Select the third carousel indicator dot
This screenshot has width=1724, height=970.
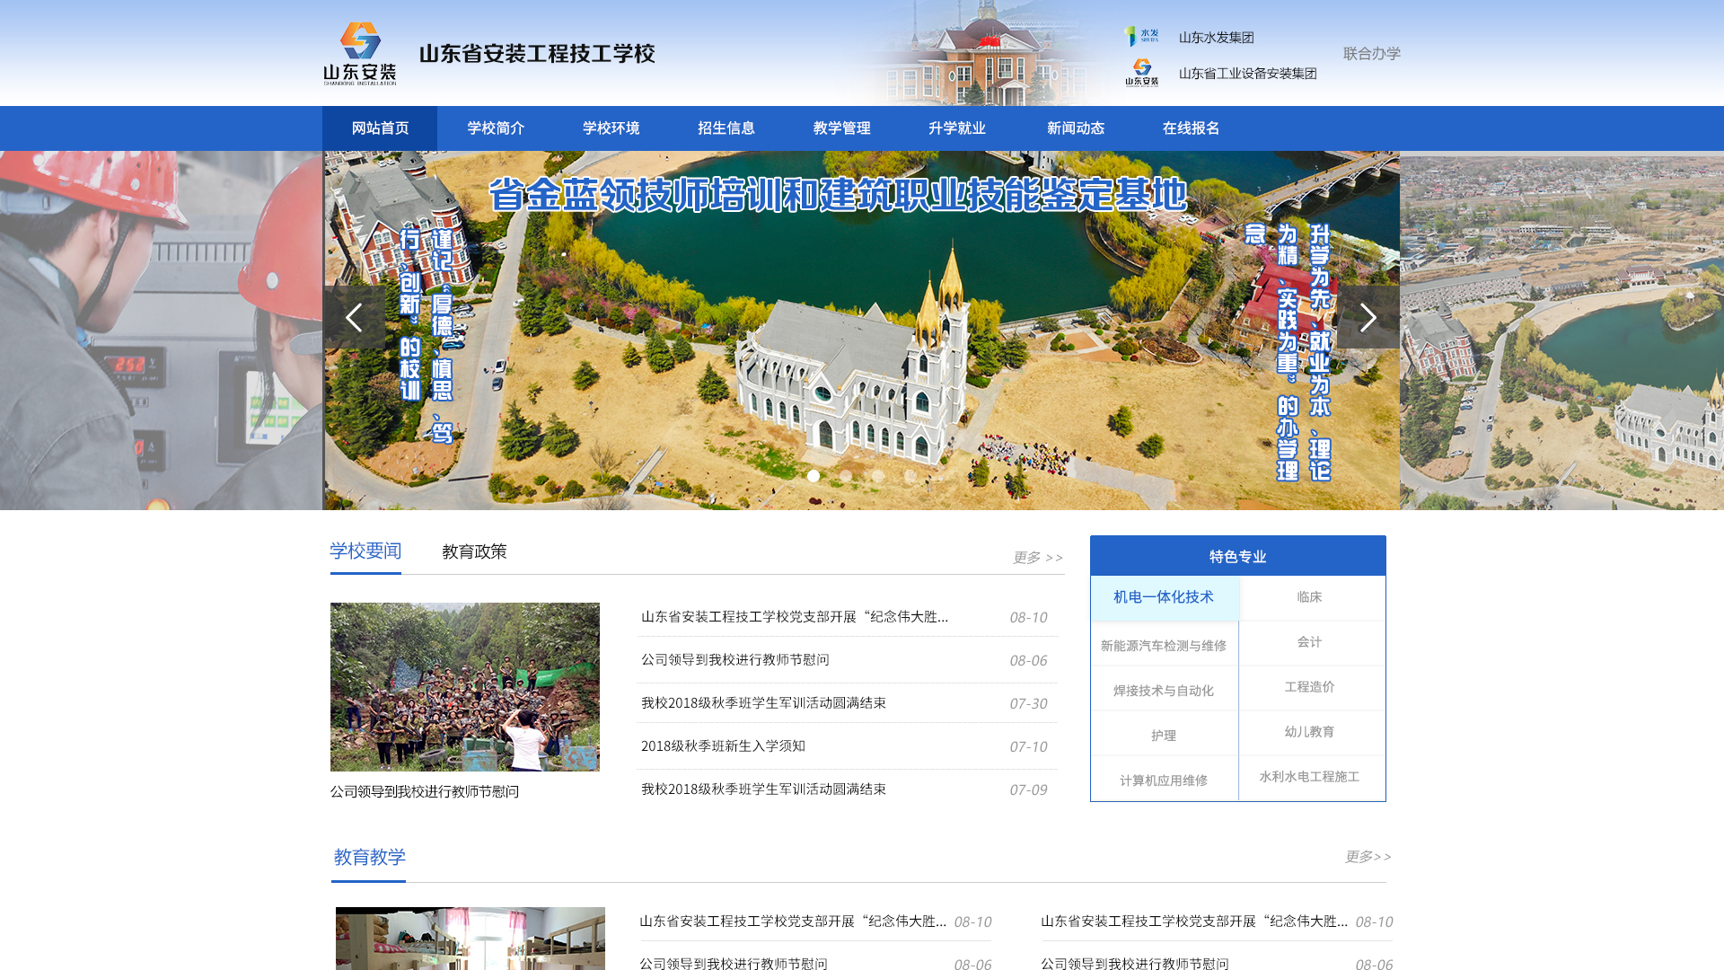[878, 476]
